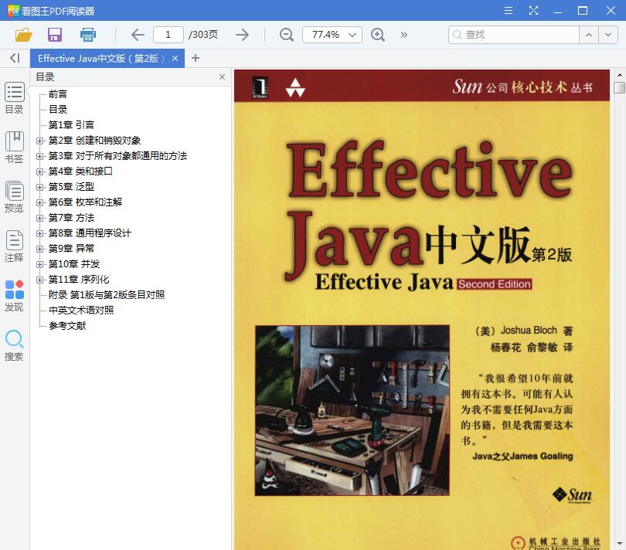626x550 pixels.
Task: Zoom in with plus magnifier
Action: 378,35
